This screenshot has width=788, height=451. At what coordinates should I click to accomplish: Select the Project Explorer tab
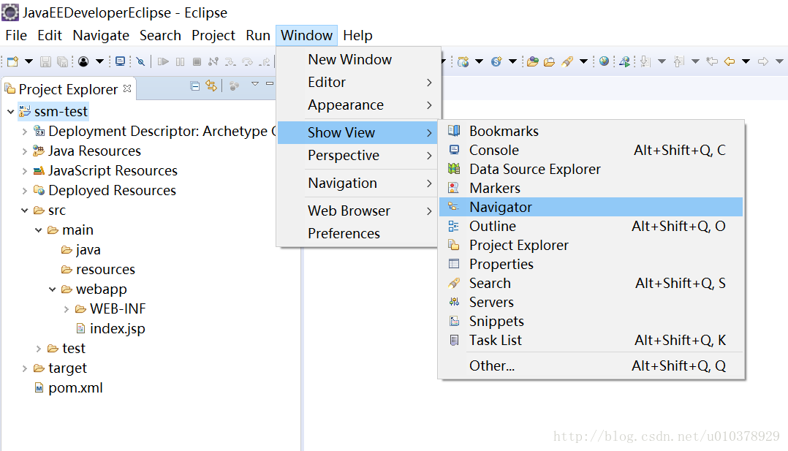(68, 89)
